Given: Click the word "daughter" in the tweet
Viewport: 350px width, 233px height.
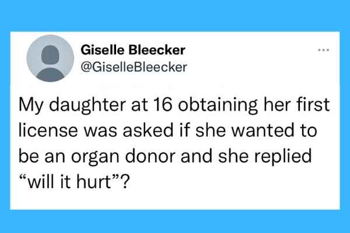Looking at the screenshot, I should 87,105.
